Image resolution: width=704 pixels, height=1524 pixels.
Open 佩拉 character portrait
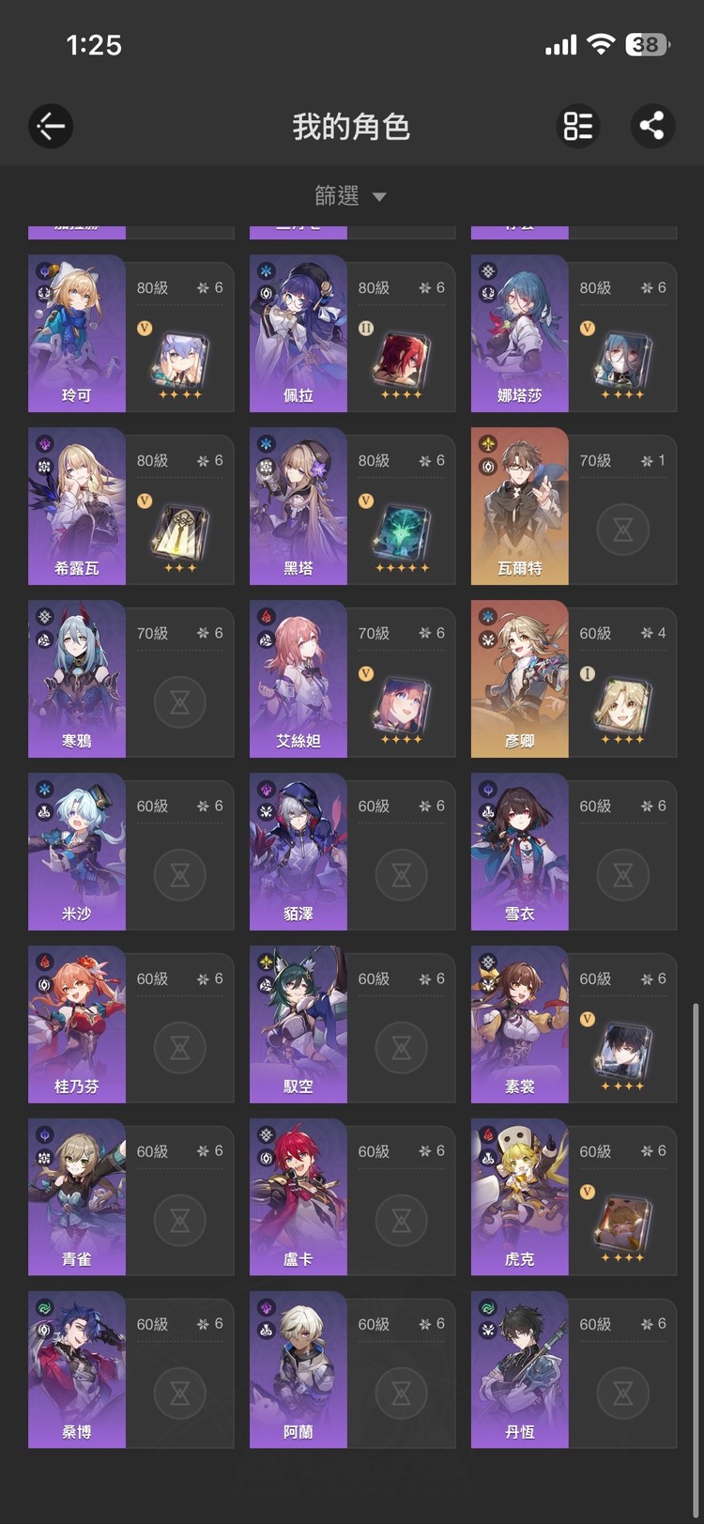298,333
